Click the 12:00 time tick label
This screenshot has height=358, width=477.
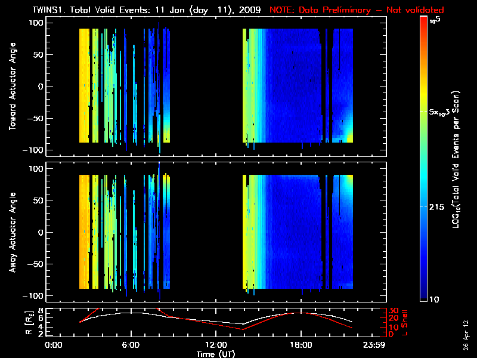[x=215, y=345]
